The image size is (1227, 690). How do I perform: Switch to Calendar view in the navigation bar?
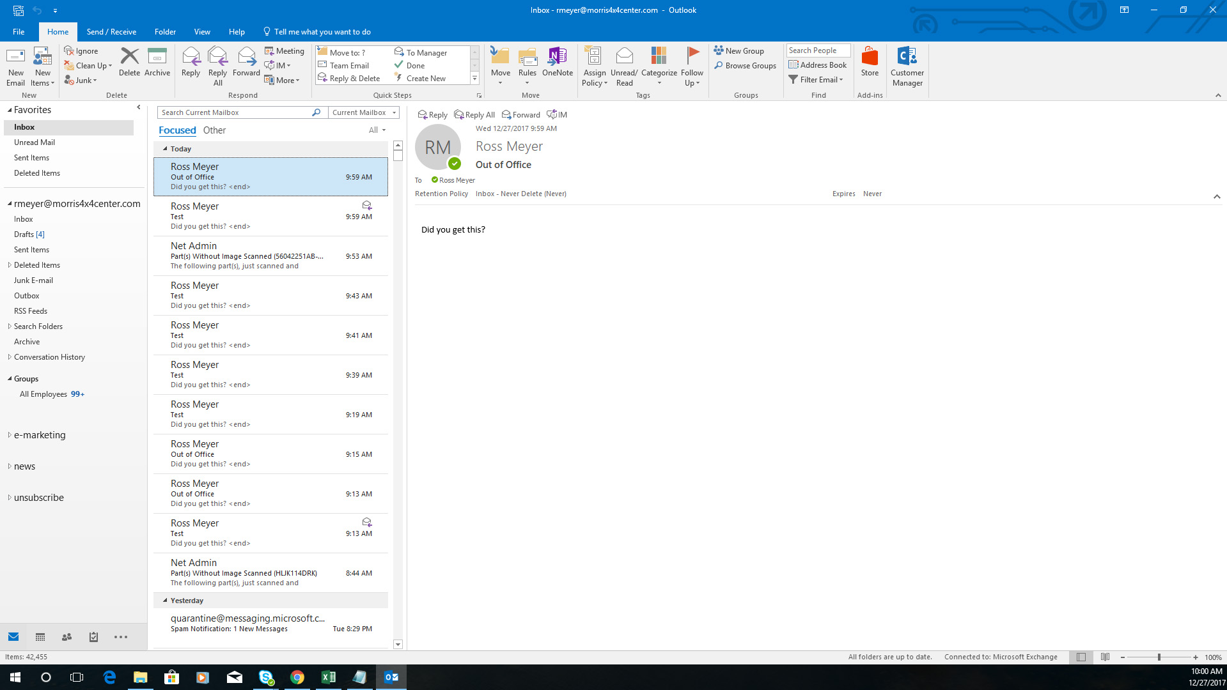point(40,637)
